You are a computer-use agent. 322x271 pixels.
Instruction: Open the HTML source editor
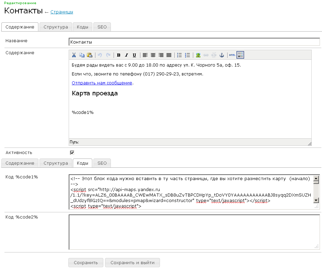click(x=232, y=55)
